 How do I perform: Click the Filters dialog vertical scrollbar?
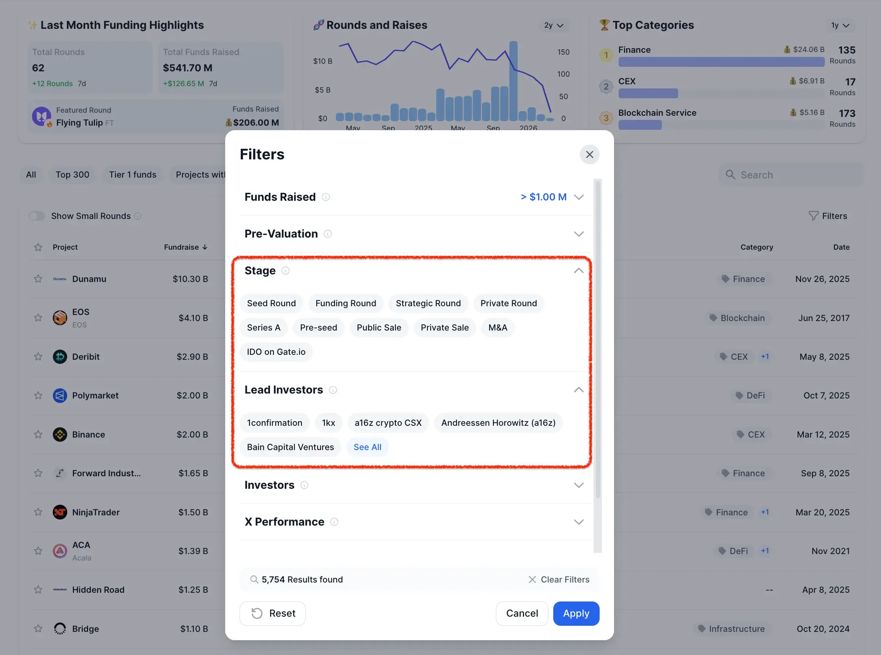point(597,341)
